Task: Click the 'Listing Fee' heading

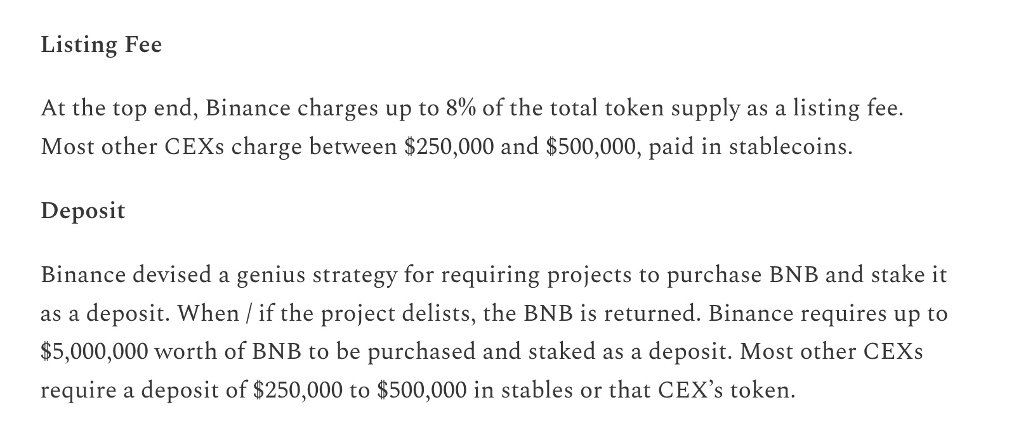Action: pos(102,45)
